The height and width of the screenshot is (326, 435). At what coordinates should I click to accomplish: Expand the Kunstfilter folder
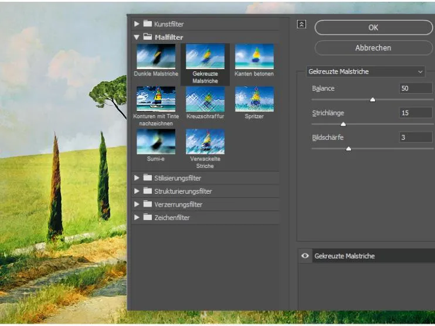137,24
